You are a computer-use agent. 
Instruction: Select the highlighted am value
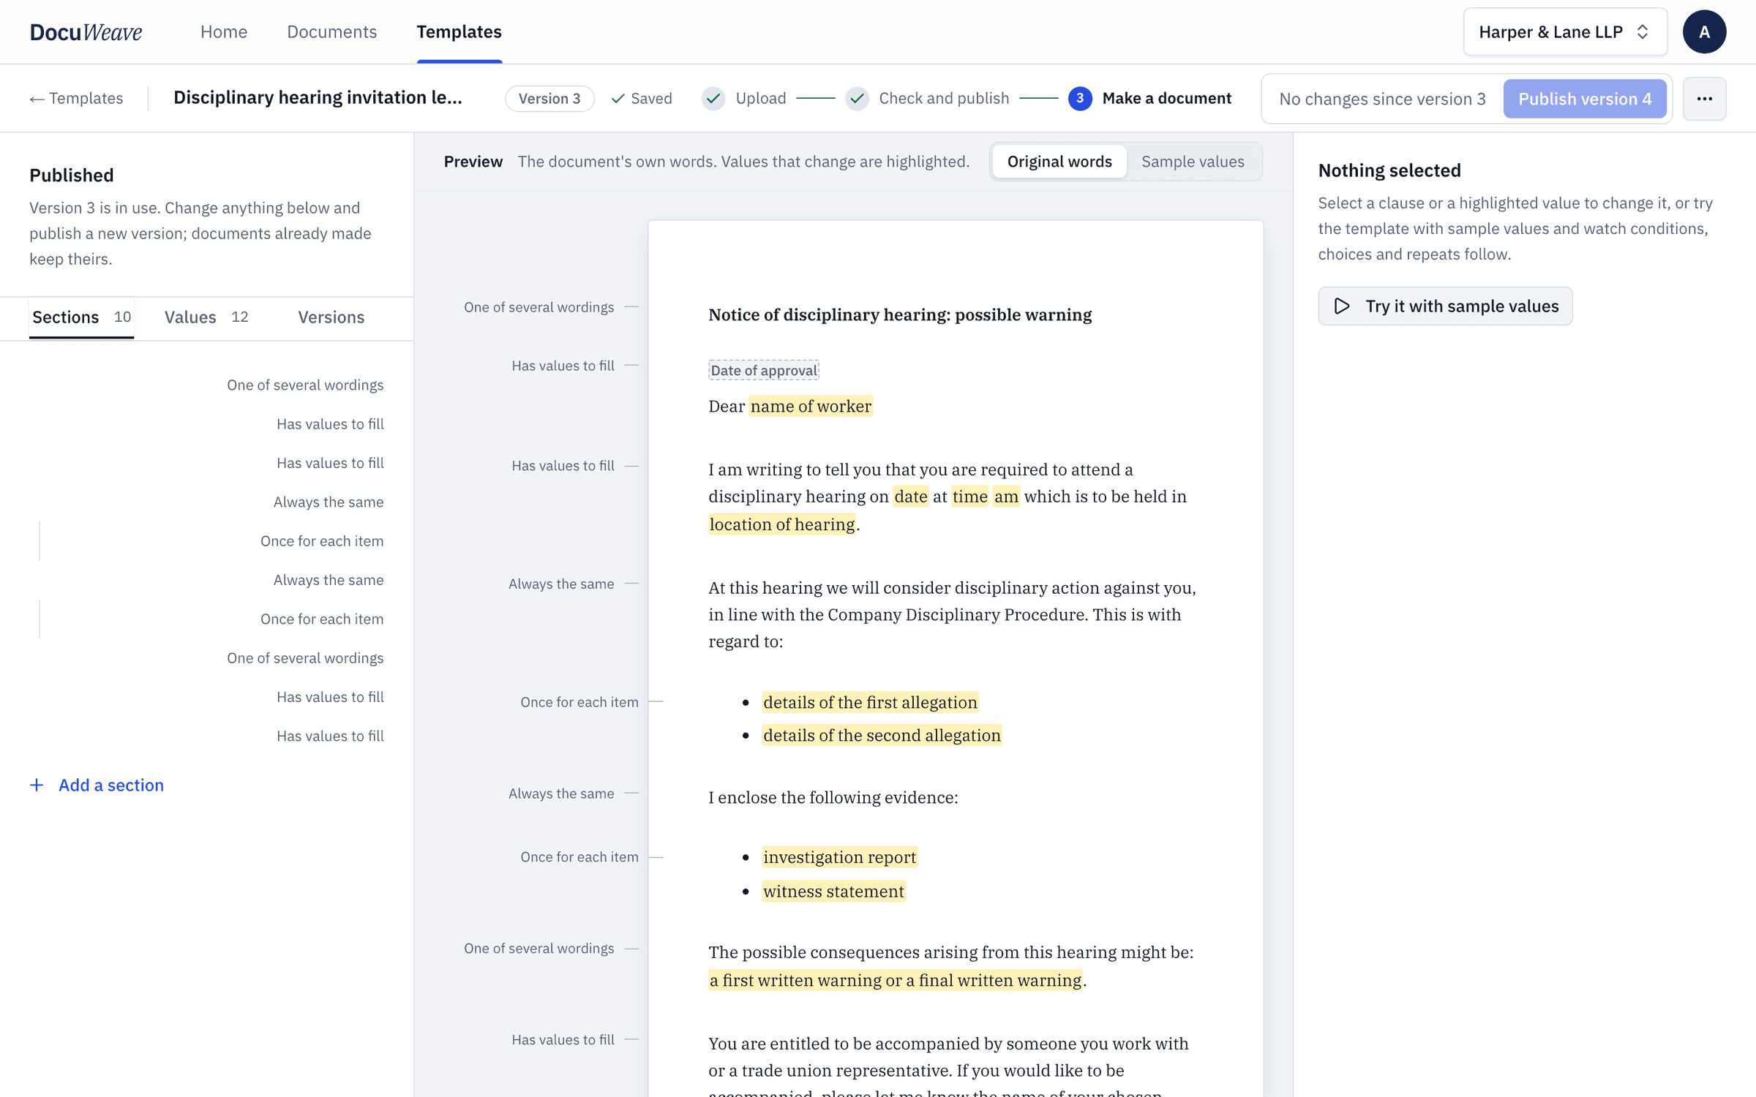[x=1006, y=497]
